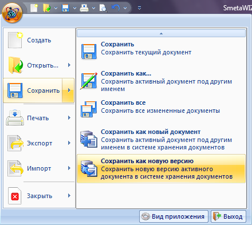
Task: Click the undo arrow icon in quick toolbar
Action: click(x=116, y=8)
